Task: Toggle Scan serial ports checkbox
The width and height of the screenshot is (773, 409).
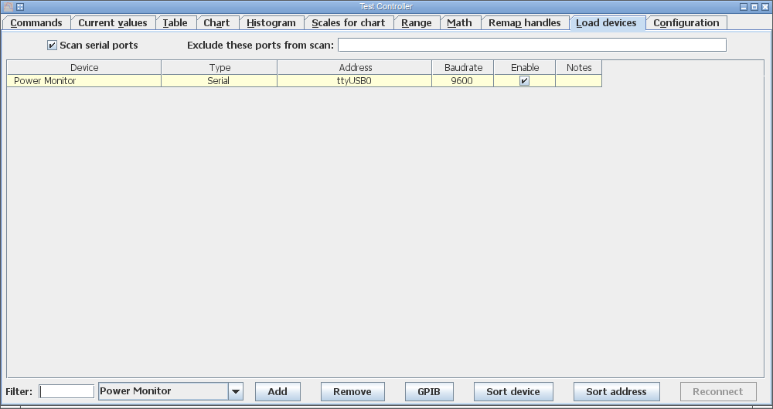Action: click(53, 46)
